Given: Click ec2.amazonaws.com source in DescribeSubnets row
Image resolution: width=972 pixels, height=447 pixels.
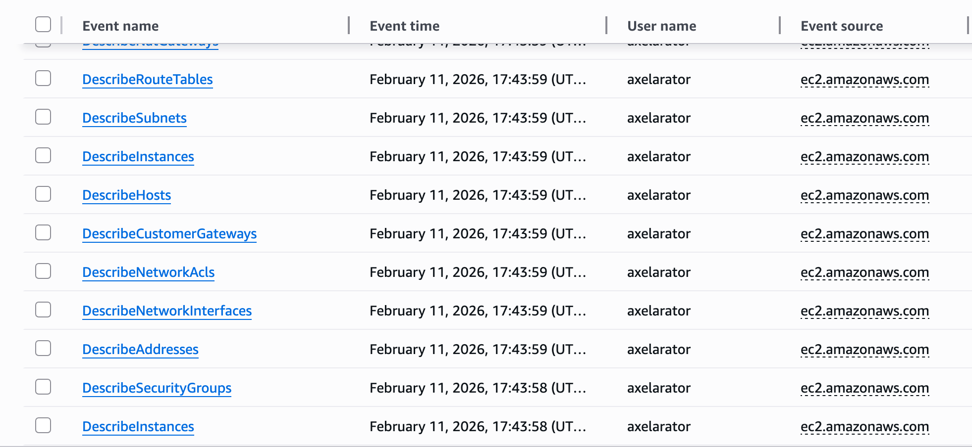Looking at the screenshot, I should pos(864,118).
